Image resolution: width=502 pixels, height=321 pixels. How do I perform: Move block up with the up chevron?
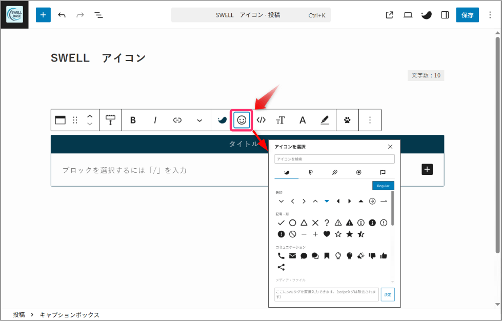90,116
